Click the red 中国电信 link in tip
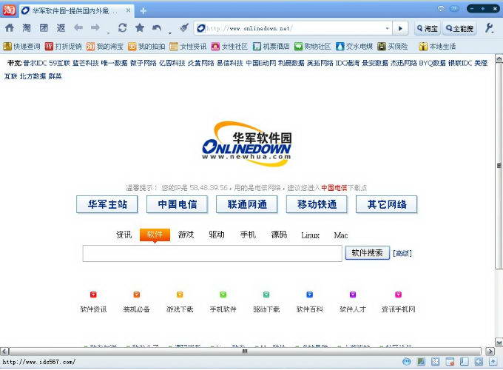The image size is (503, 370). (x=334, y=188)
